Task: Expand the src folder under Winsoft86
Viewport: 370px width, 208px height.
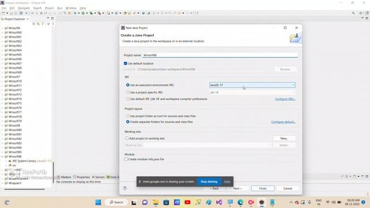Action: point(6,165)
